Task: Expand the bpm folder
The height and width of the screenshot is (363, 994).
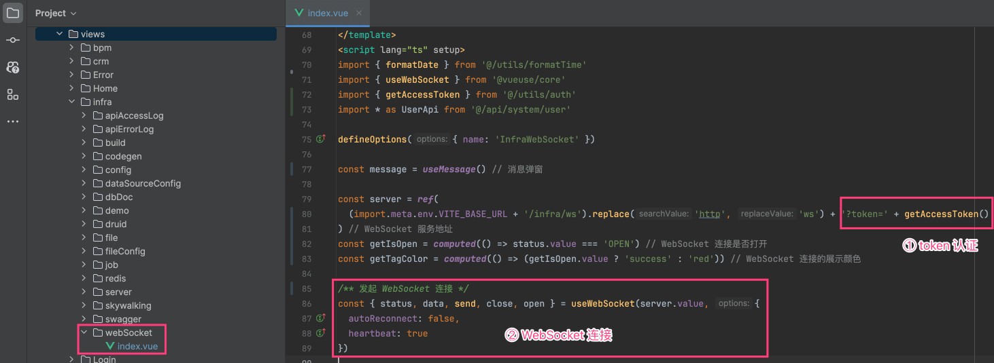Action: coord(72,47)
